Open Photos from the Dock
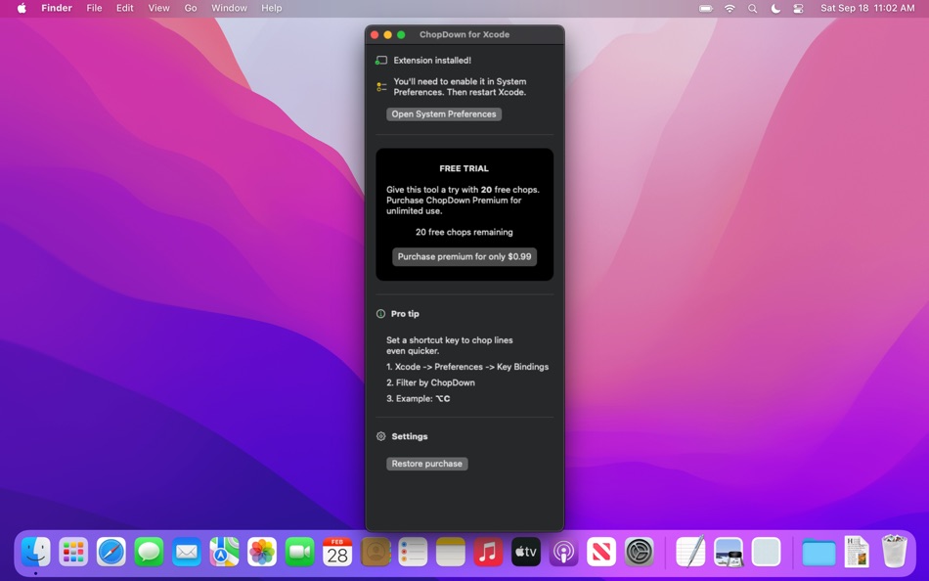The image size is (929, 581). [x=262, y=552]
